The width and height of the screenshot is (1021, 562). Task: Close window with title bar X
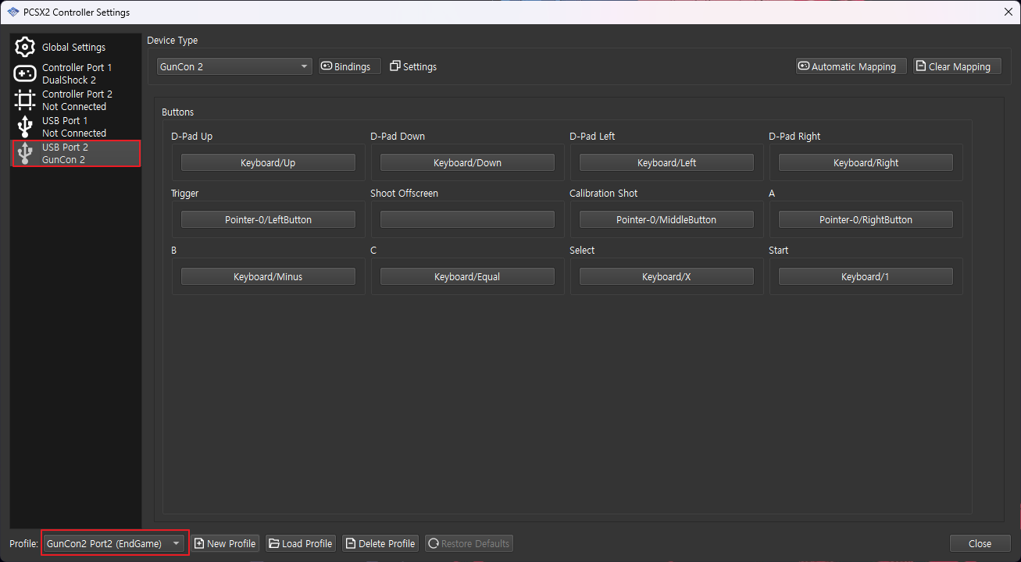pos(1007,12)
